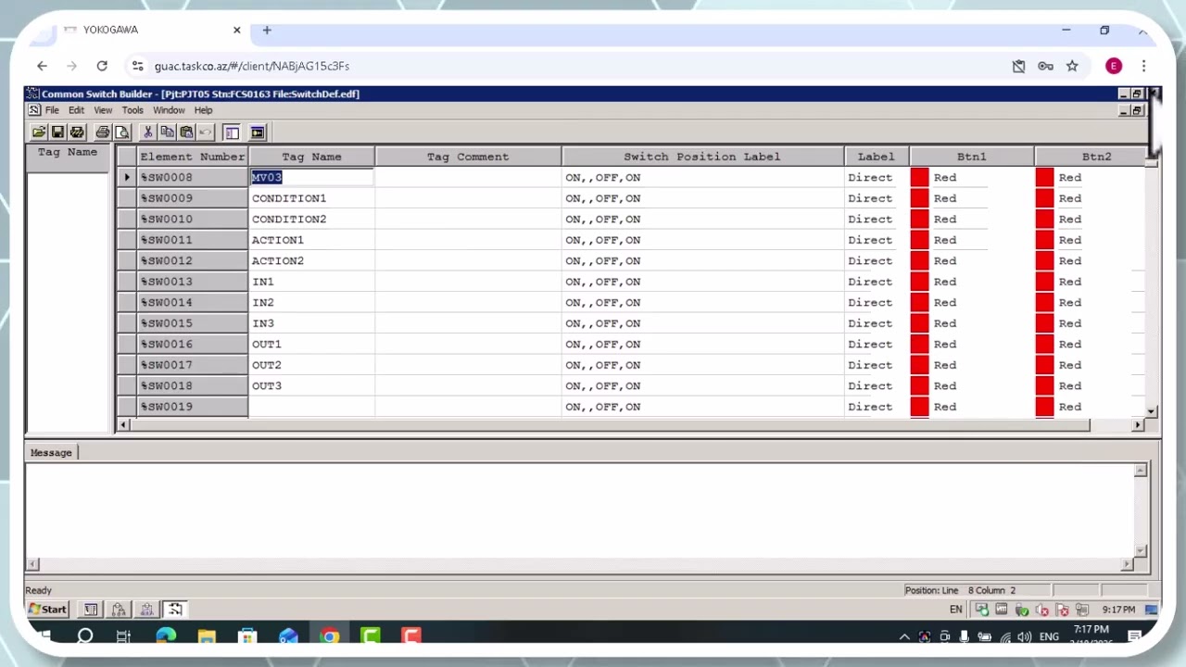Click the grid's vertical scroll down arrow
1186x667 pixels.
tap(1151, 411)
